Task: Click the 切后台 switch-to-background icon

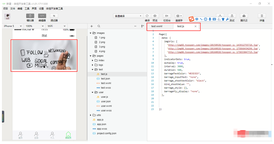Action: 167,16
